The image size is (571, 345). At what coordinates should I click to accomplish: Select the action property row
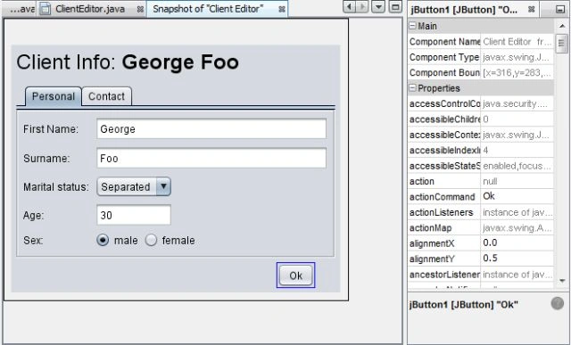click(481, 181)
